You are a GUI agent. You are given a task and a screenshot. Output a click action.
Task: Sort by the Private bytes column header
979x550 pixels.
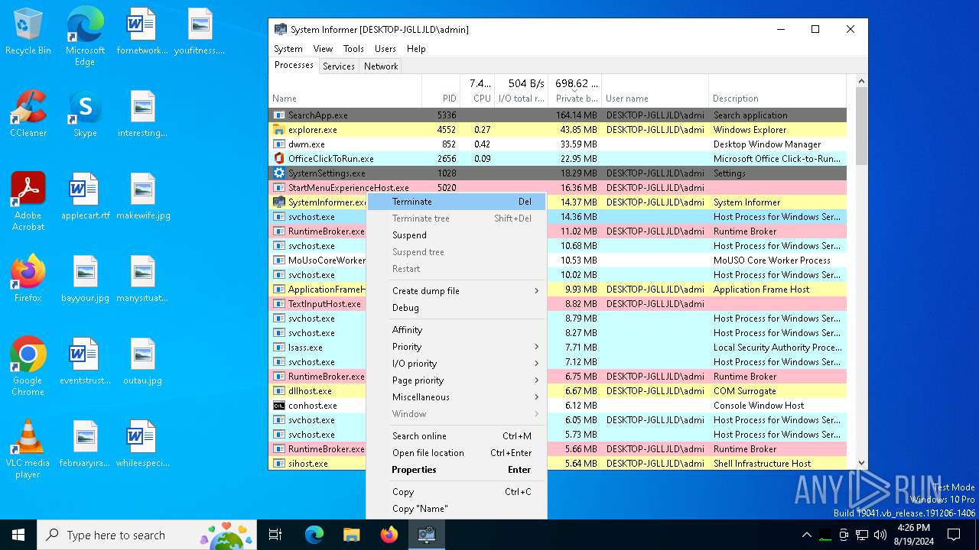tap(575, 91)
